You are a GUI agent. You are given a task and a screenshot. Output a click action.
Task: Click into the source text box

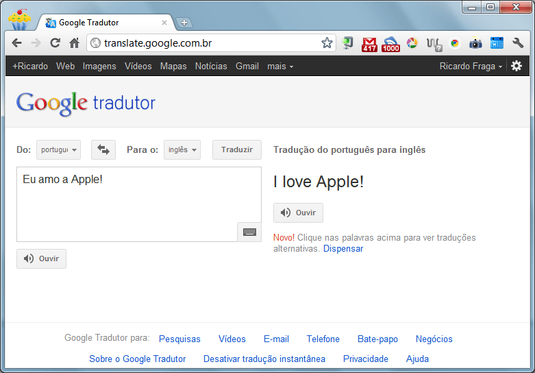[139, 204]
